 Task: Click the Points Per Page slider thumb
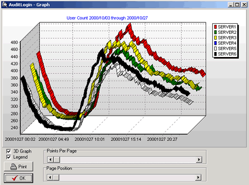tap(57, 160)
